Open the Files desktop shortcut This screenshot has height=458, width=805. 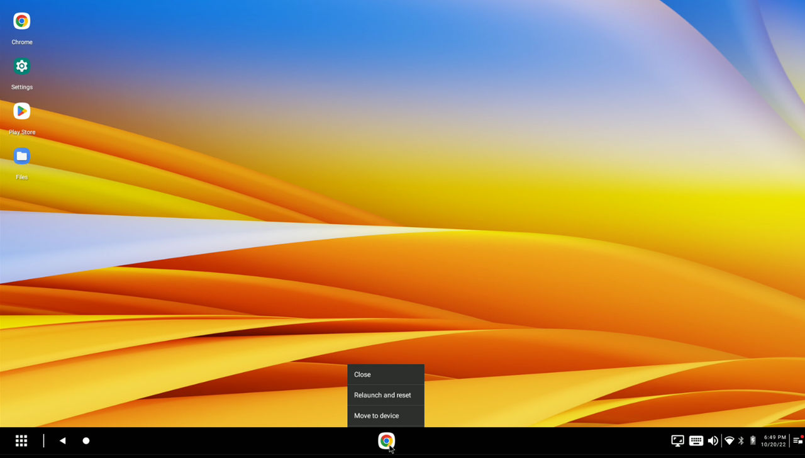[x=21, y=156]
